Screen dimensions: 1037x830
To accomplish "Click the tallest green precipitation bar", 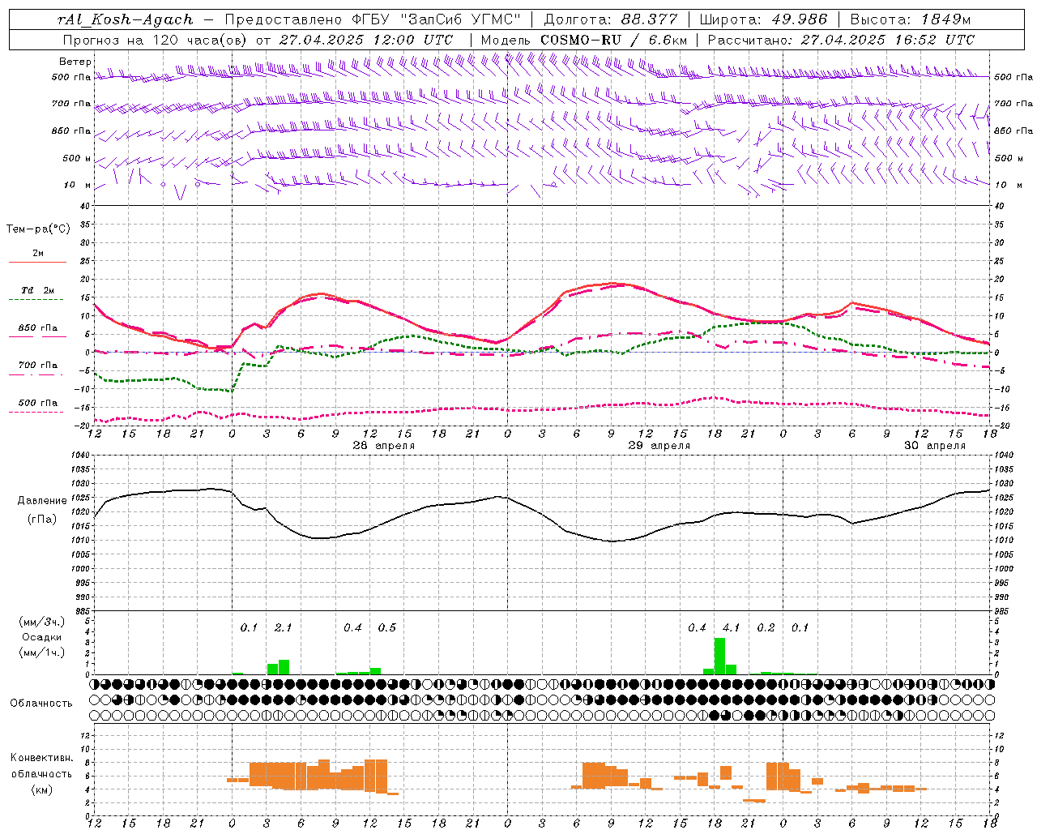I will (719, 656).
